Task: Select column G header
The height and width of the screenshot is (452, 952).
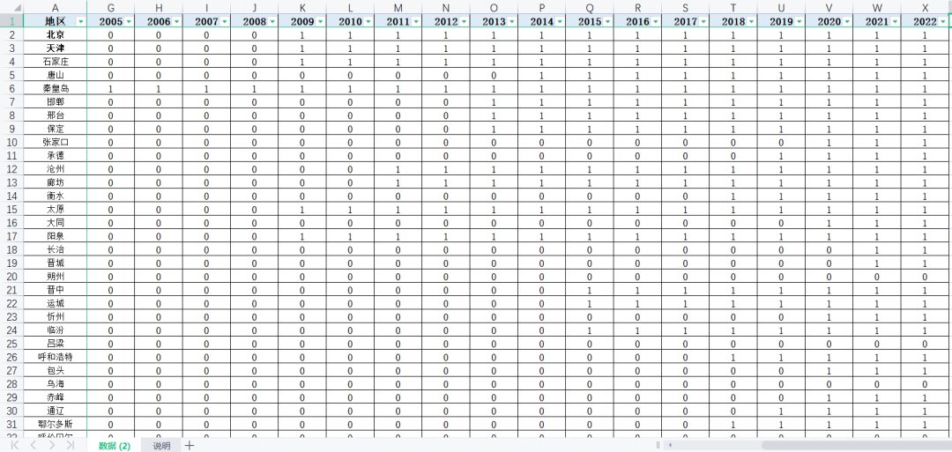Action: pyautogui.click(x=110, y=7)
